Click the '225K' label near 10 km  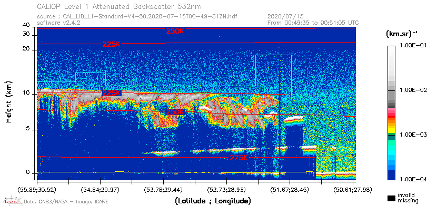pos(111,93)
